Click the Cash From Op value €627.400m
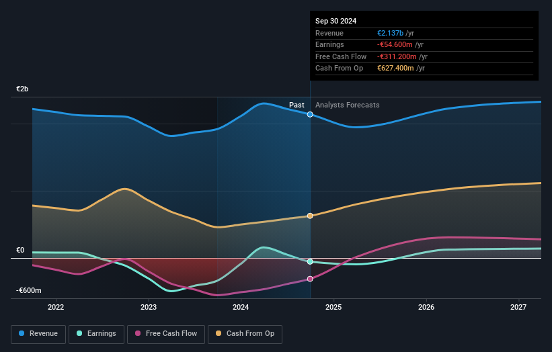Screen dimensions: 552x352 point(395,69)
